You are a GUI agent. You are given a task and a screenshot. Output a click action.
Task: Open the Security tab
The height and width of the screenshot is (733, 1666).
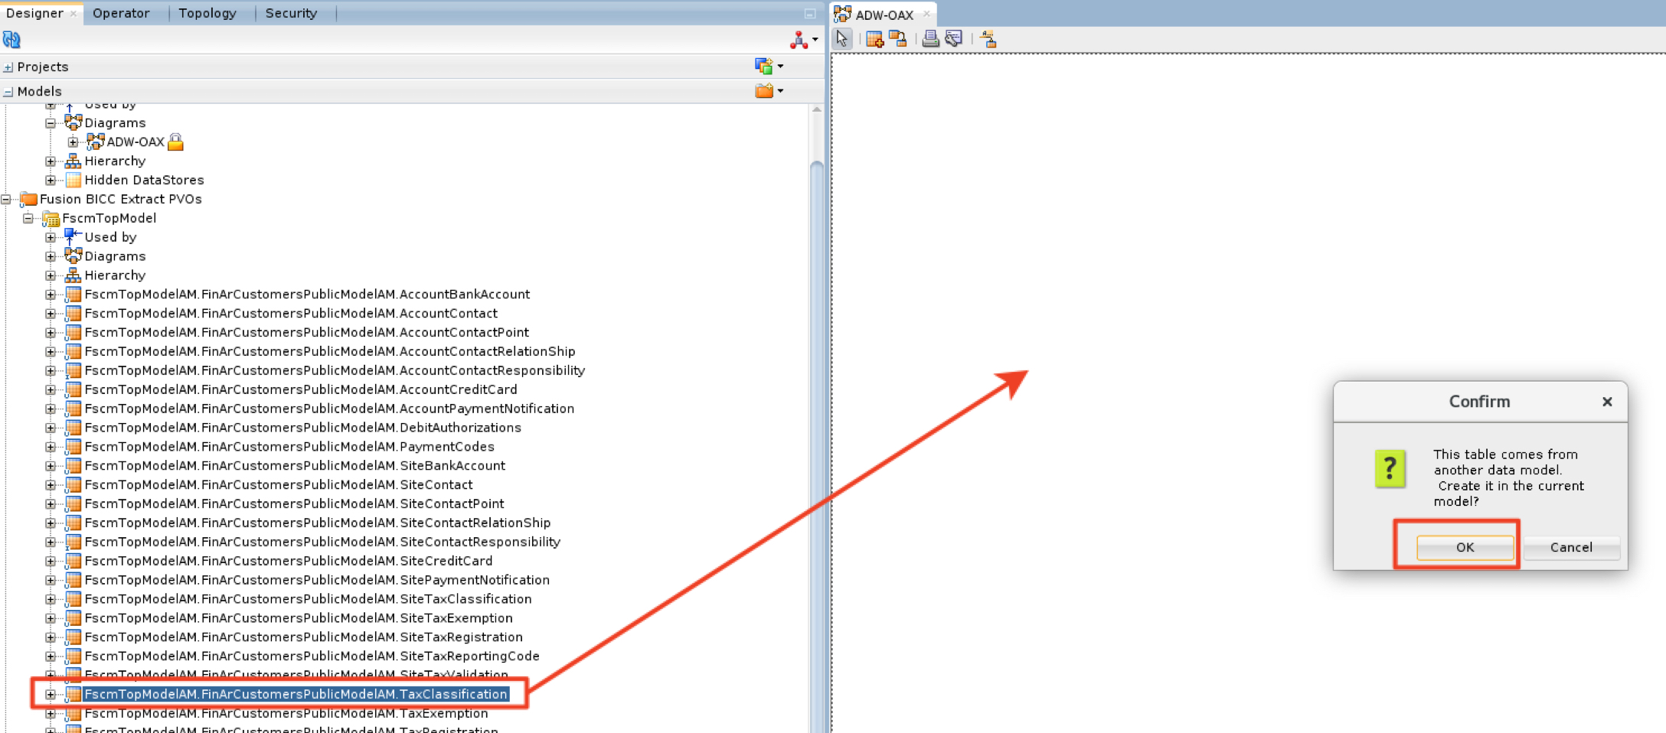(291, 13)
